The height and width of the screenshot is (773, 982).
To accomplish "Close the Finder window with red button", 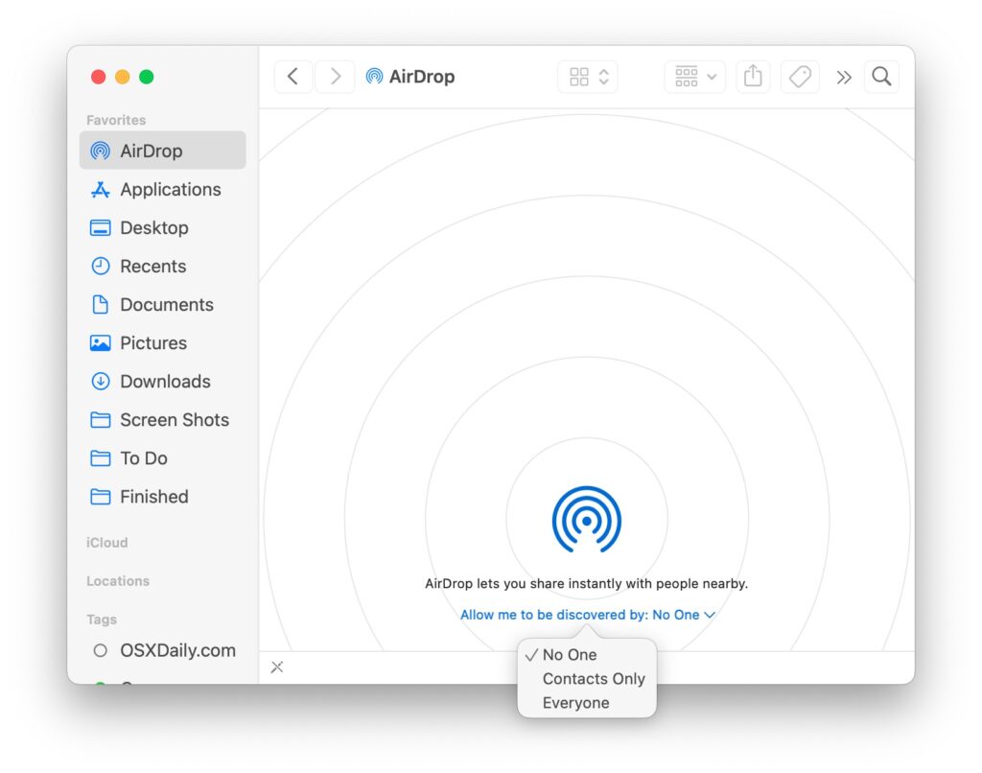I will pyautogui.click(x=99, y=77).
